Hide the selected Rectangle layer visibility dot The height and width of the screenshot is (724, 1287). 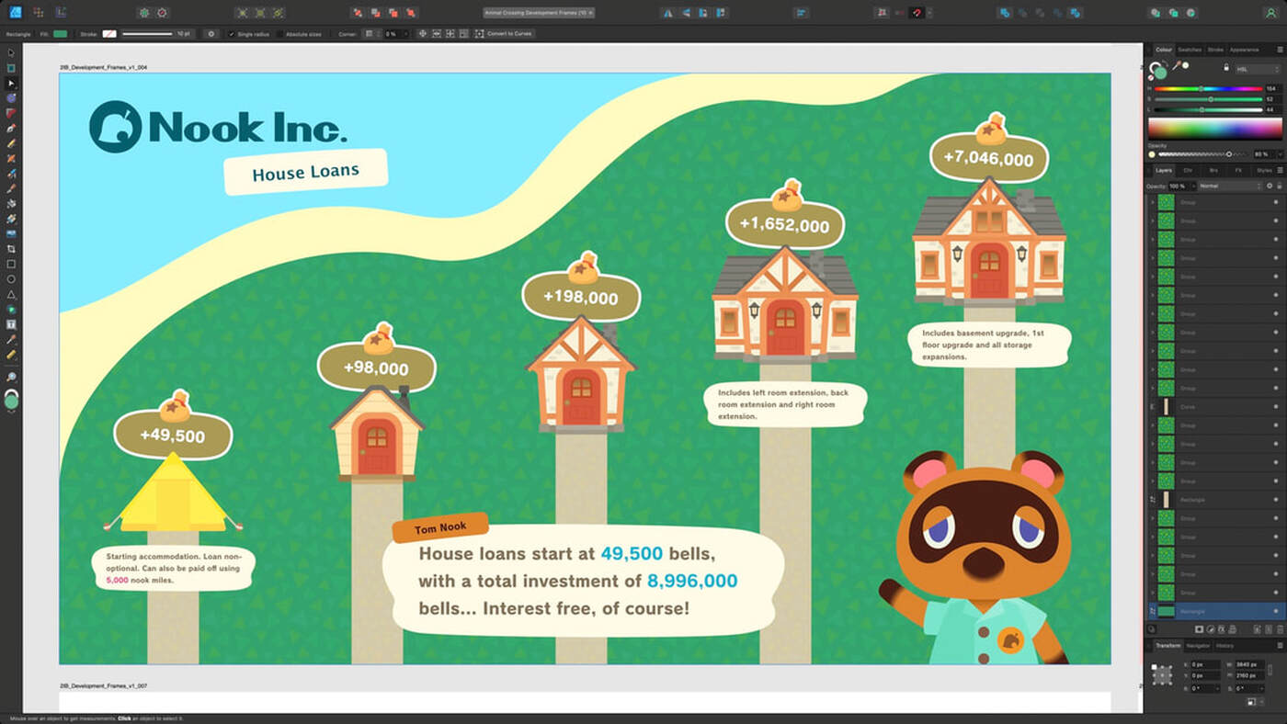coord(1276,611)
